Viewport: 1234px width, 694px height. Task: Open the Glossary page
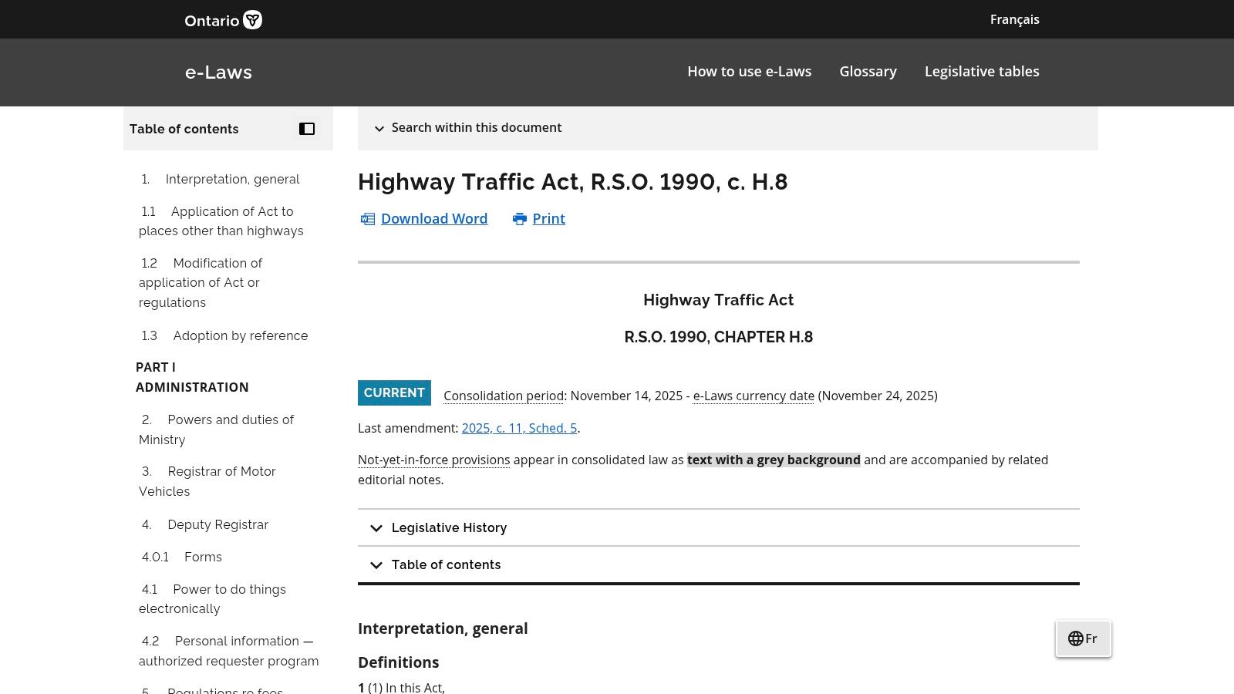pyautogui.click(x=868, y=72)
